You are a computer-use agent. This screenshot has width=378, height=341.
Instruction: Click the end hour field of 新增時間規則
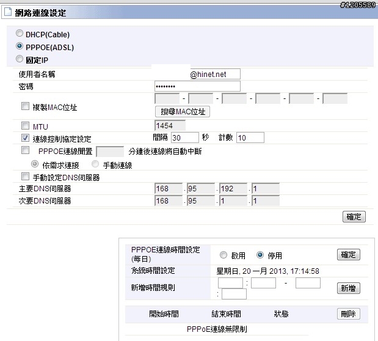coord(308,283)
